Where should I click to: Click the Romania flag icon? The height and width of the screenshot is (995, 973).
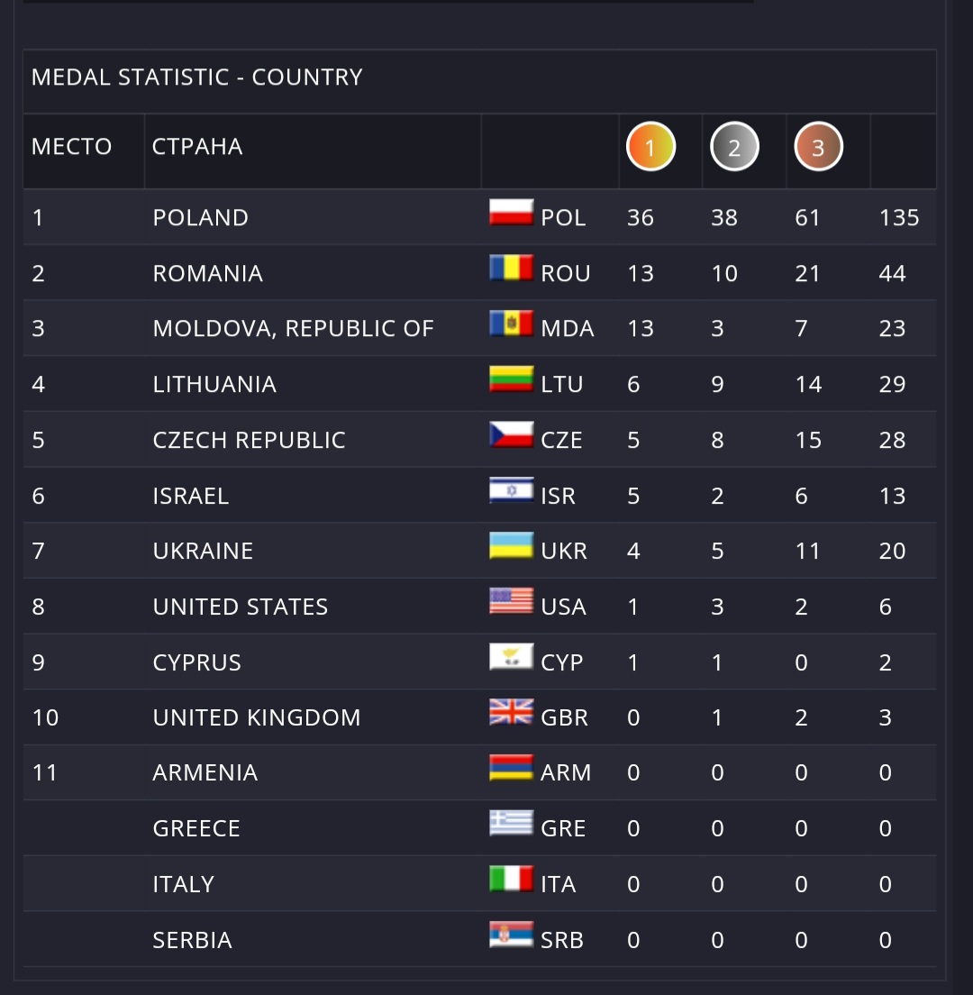(511, 268)
